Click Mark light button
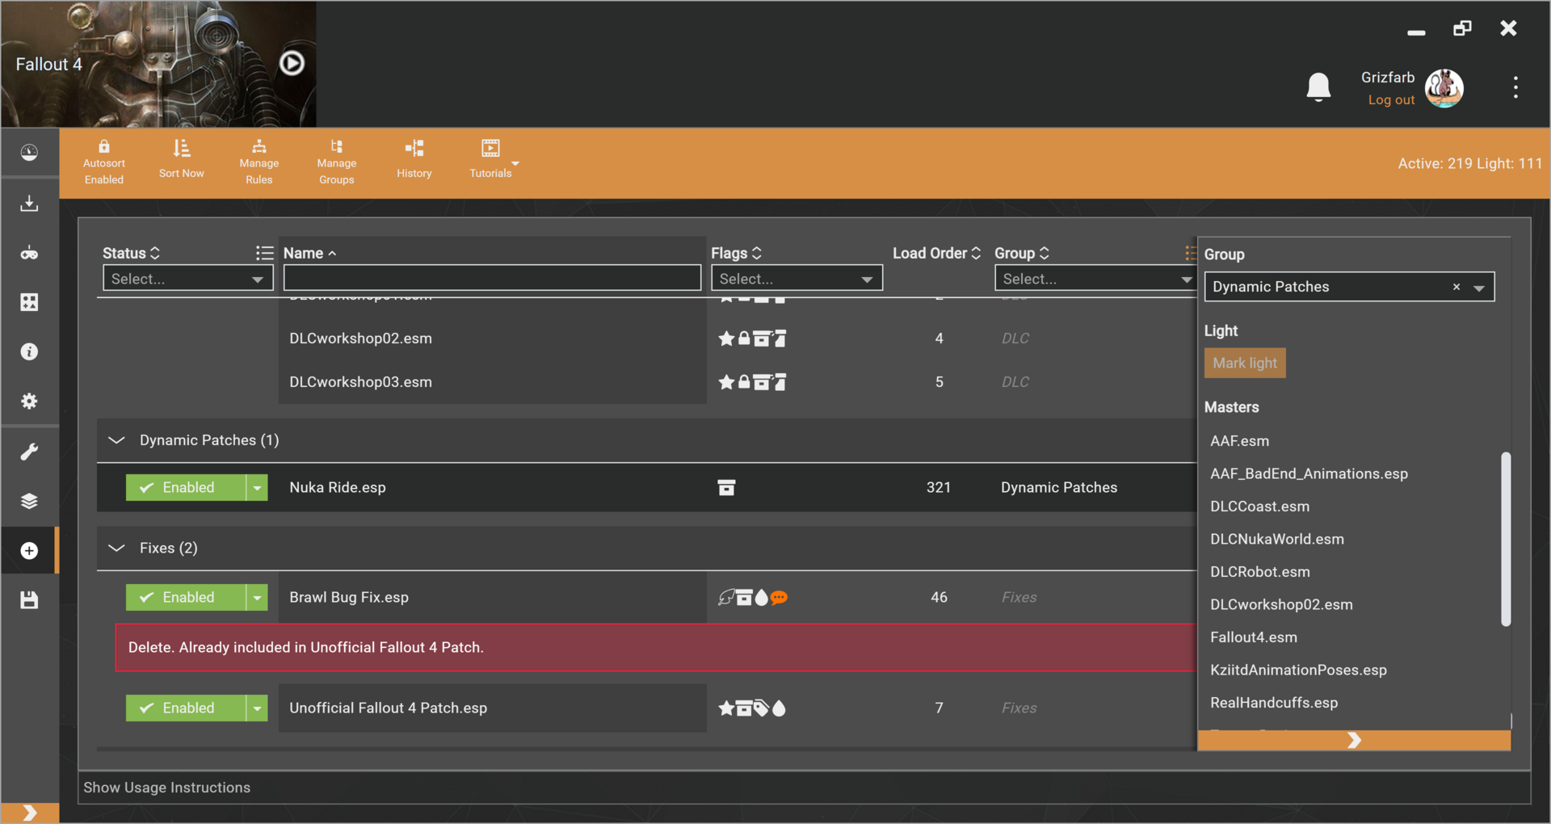The width and height of the screenshot is (1551, 824). [x=1245, y=363]
